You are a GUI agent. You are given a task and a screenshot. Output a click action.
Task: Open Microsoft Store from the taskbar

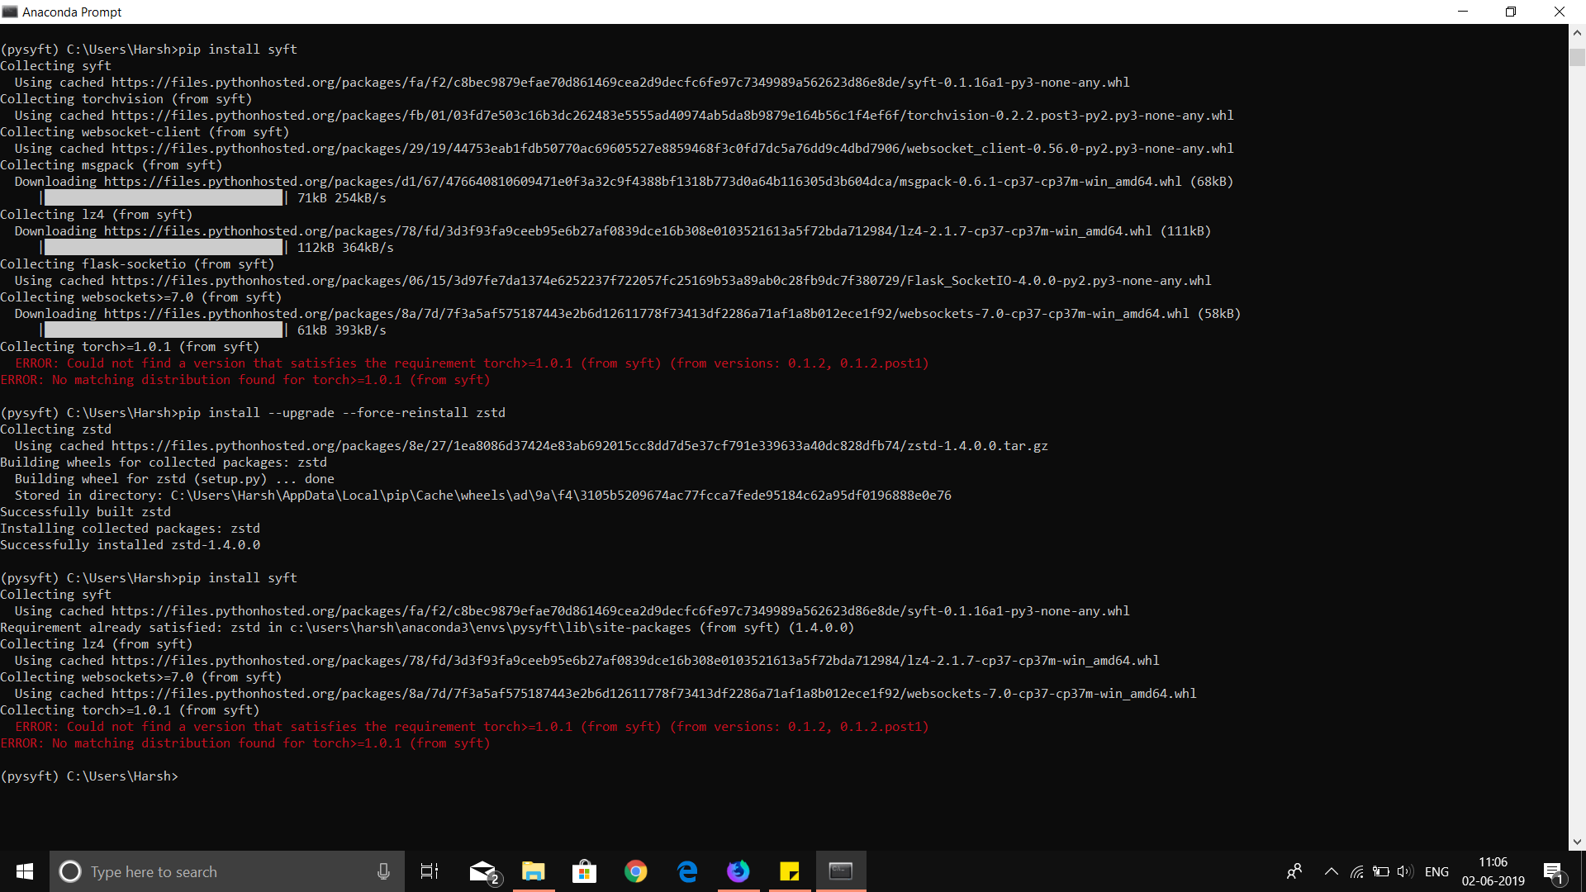585,871
